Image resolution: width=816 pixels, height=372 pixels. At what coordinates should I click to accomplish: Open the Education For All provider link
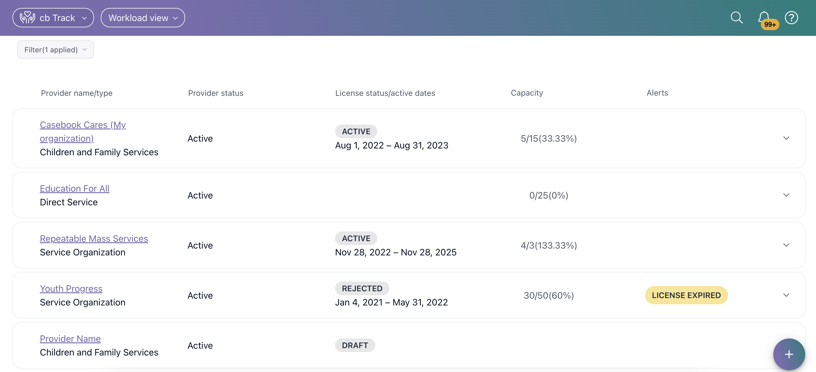pyautogui.click(x=74, y=189)
